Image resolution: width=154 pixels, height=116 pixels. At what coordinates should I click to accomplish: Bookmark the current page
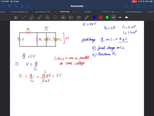pos(22,6)
